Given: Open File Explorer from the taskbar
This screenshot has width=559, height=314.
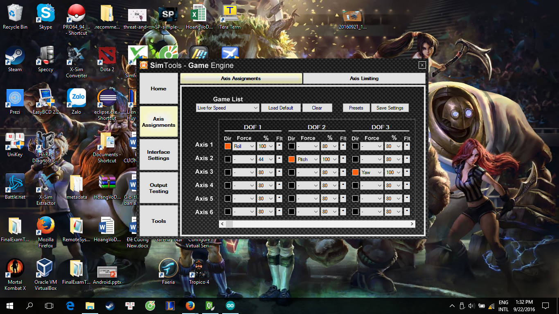Looking at the screenshot, I should [x=90, y=305].
